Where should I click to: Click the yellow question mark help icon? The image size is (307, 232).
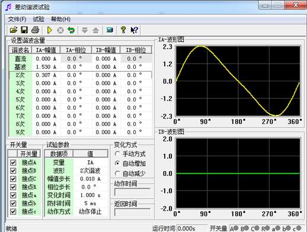pos(123,30)
